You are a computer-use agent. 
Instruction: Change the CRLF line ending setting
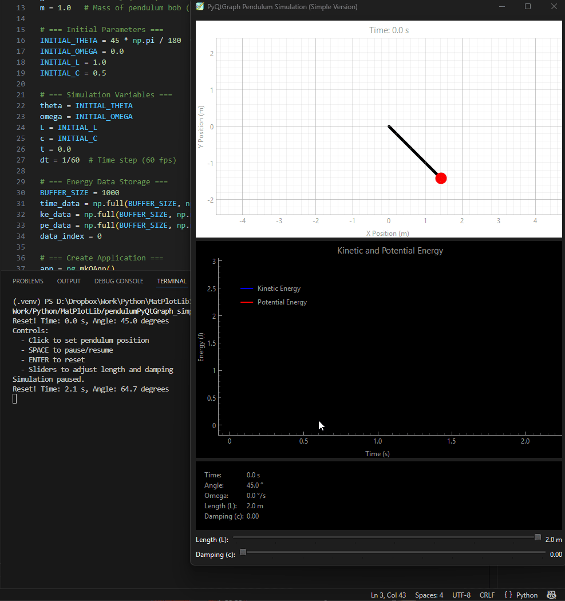coord(487,595)
